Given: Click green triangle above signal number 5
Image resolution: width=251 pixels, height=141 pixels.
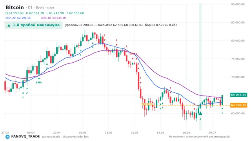Looking at the screenshot, I should [x=81, y=51].
